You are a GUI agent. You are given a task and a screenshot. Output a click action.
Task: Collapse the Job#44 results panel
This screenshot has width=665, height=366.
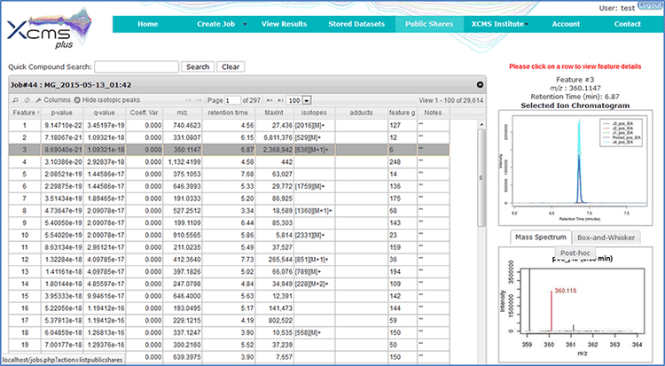tap(480, 84)
